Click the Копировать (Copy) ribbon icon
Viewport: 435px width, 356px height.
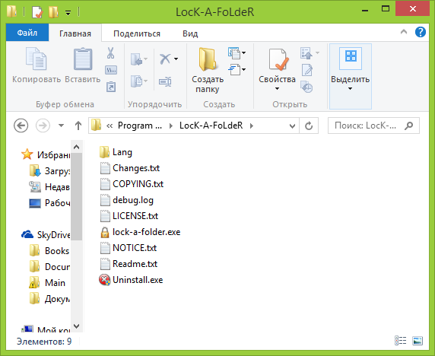coord(36,59)
